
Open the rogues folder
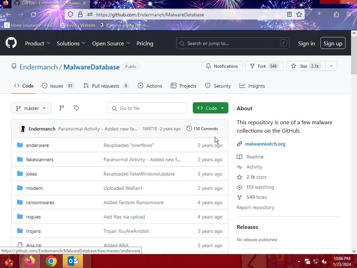pos(33,217)
